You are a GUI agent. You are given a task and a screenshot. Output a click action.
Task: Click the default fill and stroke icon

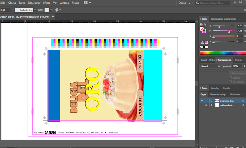click(201, 24)
